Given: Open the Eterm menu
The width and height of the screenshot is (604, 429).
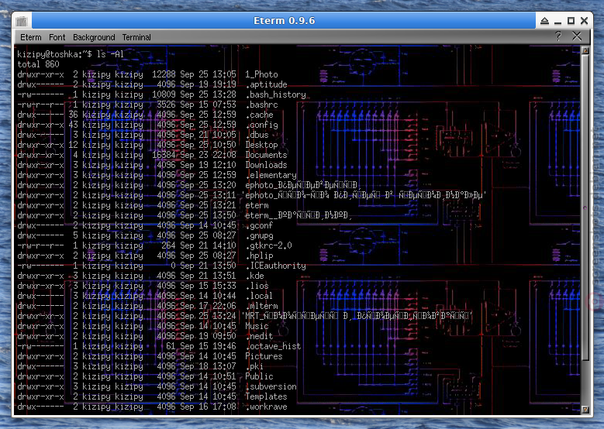Looking at the screenshot, I should pos(30,37).
